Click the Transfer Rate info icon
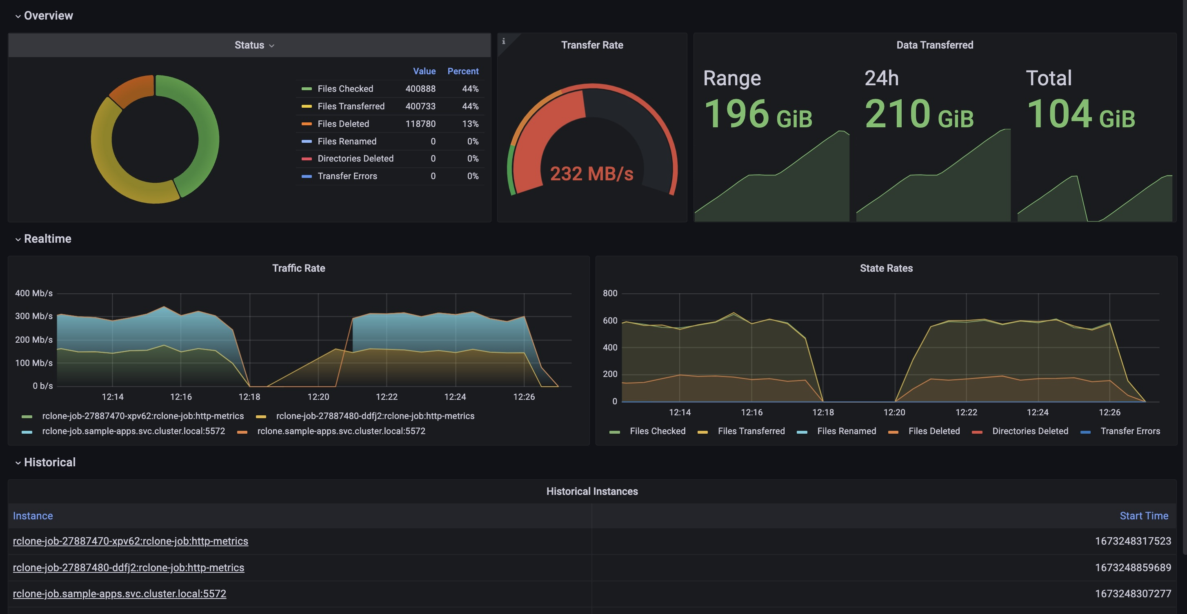The height and width of the screenshot is (614, 1187). pos(503,42)
